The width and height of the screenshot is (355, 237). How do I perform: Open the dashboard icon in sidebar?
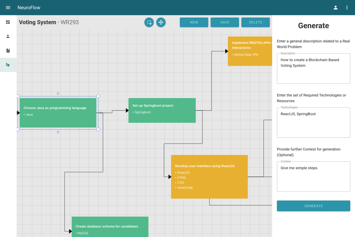pyautogui.click(x=8, y=22)
